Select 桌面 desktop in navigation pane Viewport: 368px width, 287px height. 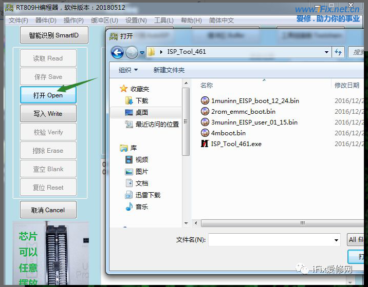pos(141,112)
